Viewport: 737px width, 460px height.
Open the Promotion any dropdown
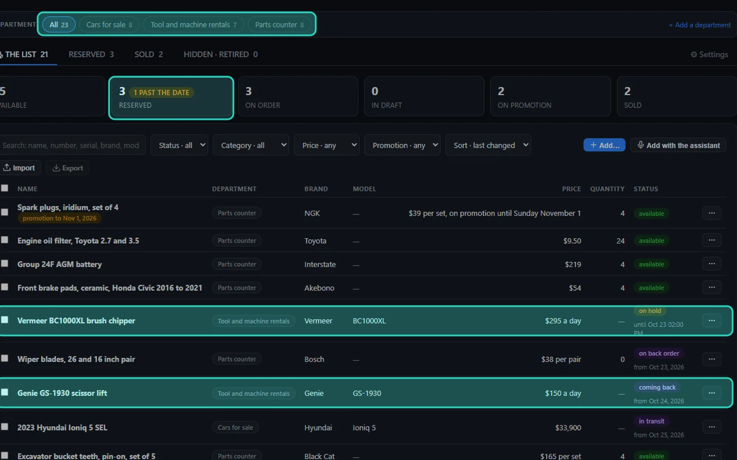click(403, 145)
